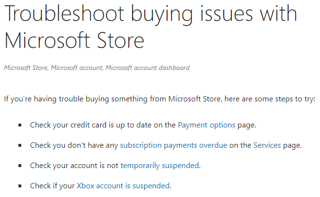Screen dimensions: 320x197
Task: Click the word Troubleshoot in the heading
Action: click(x=64, y=14)
